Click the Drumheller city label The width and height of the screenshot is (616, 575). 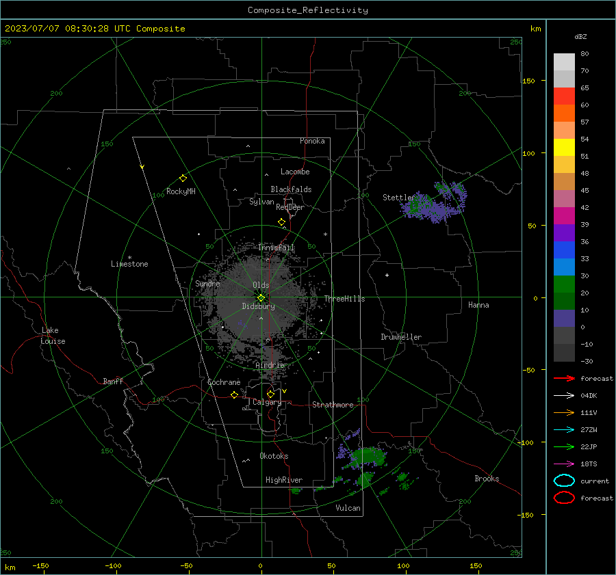401,337
